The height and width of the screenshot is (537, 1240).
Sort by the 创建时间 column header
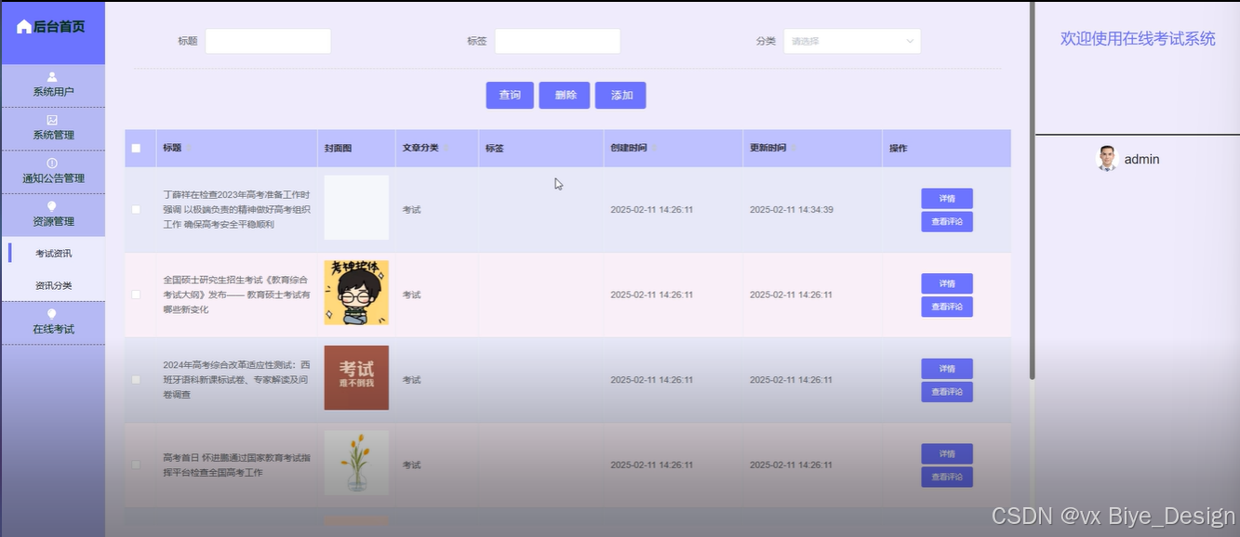coord(630,148)
